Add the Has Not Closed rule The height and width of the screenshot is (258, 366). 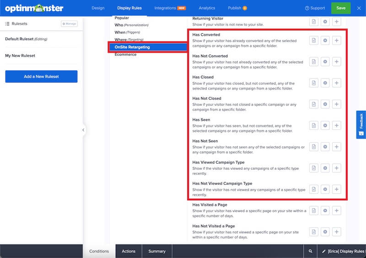[336, 104]
